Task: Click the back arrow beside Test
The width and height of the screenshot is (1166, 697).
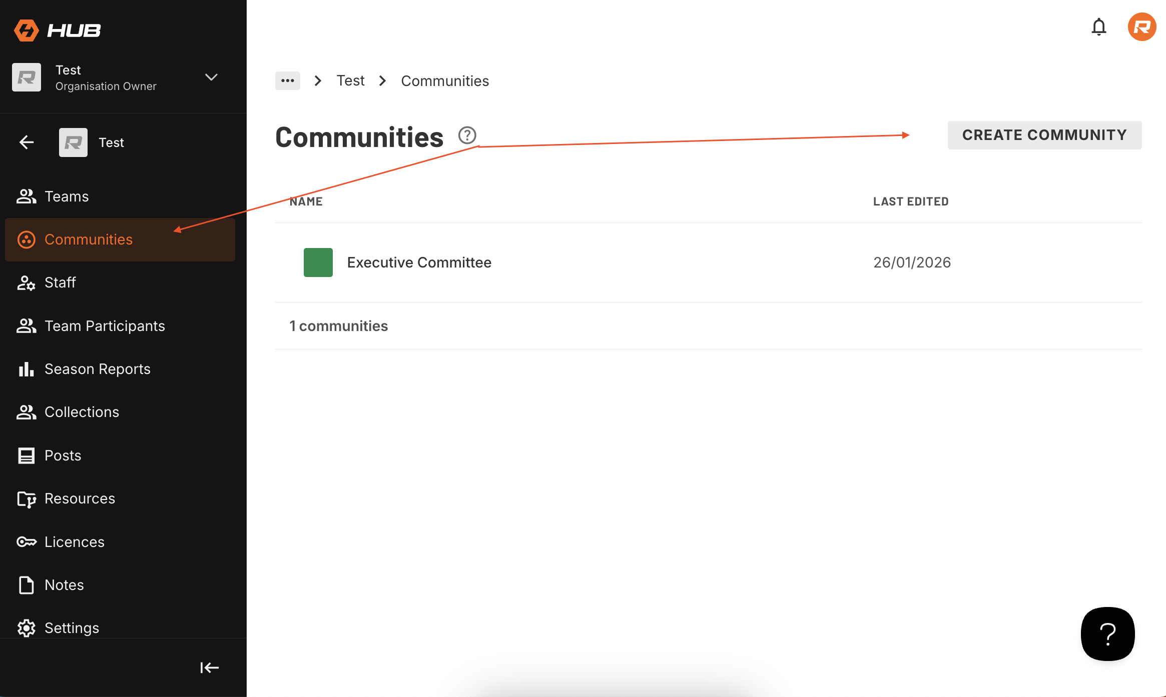Action: pos(27,142)
